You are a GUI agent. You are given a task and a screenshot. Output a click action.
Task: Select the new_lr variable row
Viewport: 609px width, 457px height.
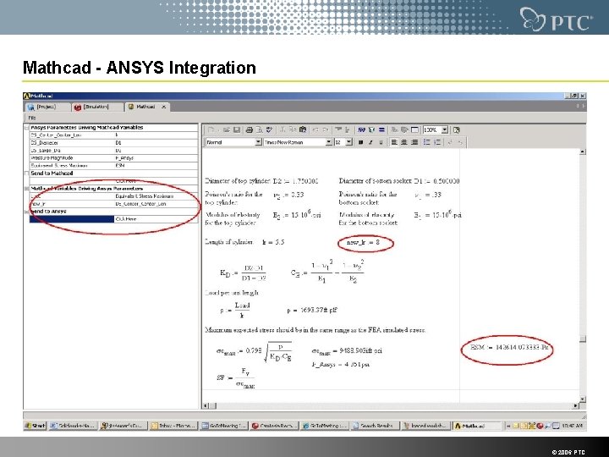114,204
